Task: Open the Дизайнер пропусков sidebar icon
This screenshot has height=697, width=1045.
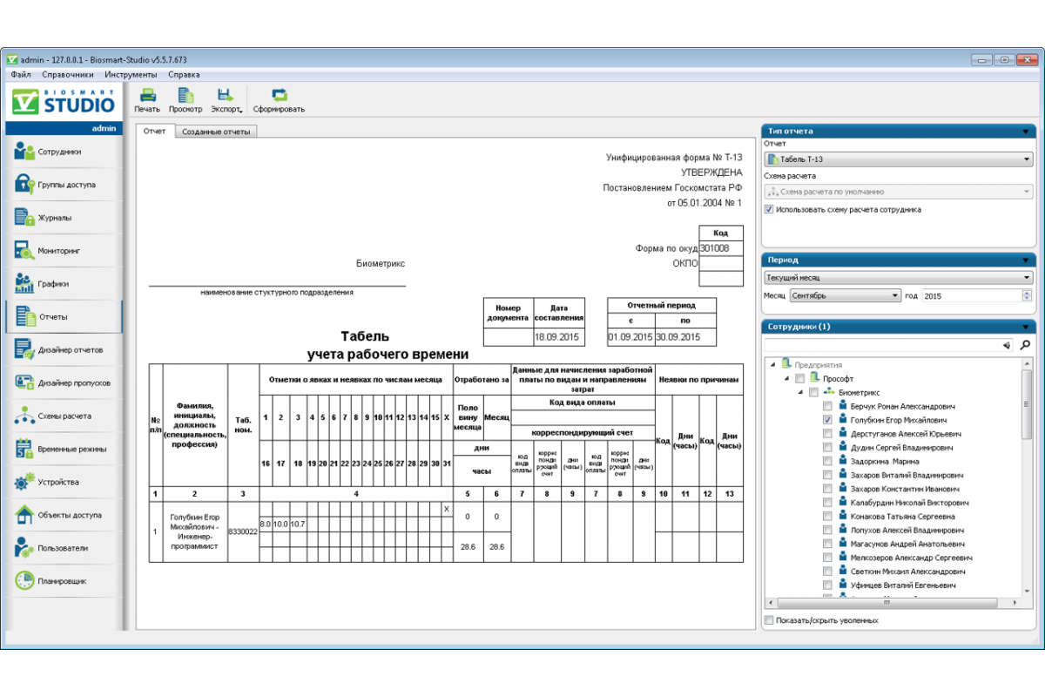Action: tap(24, 383)
